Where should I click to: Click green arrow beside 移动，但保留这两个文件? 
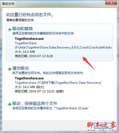[x=9, y=104]
